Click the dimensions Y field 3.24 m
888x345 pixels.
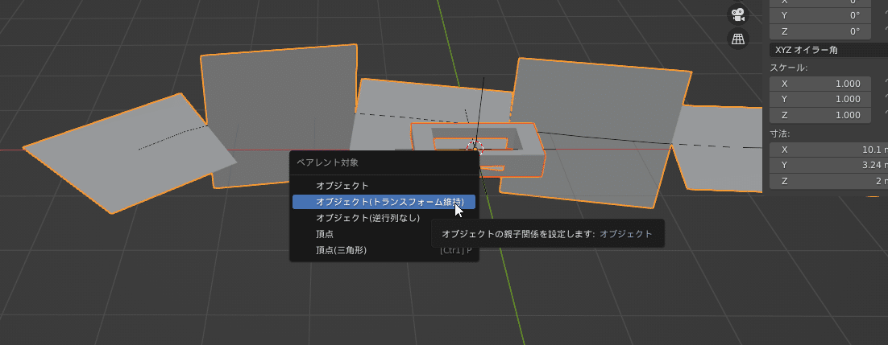pos(828,166)
